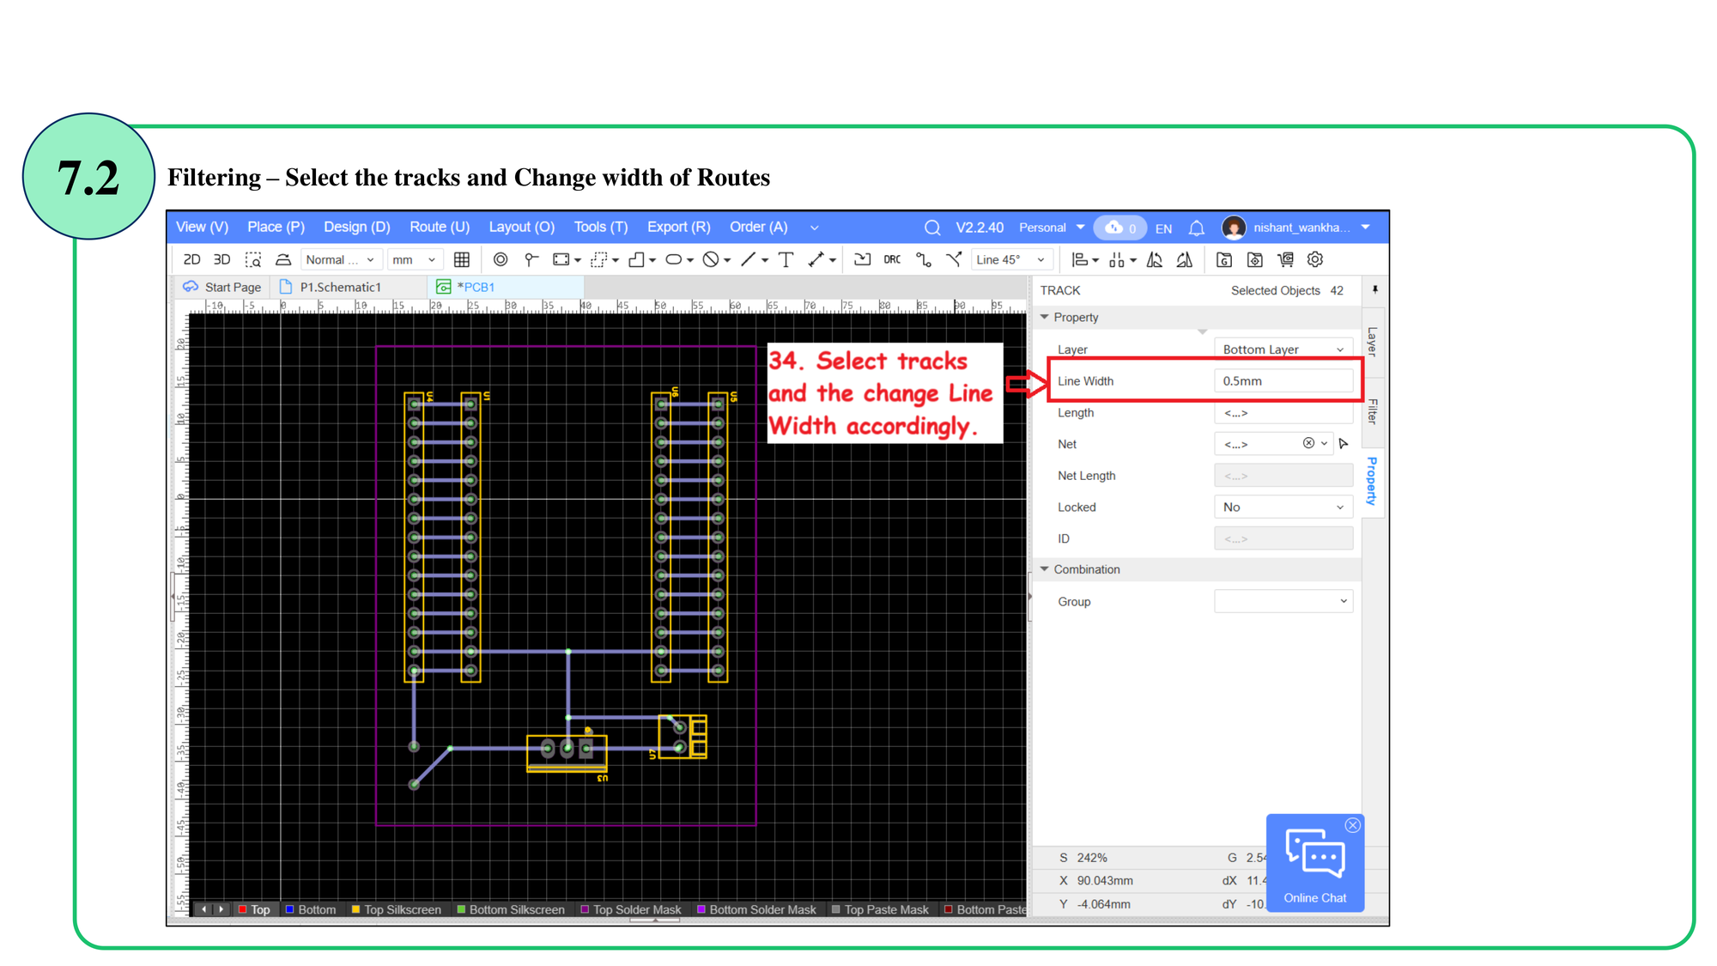The width and height of the screenshot is (1717, 966).
Task: Select the prohibited region tool
Action: pyautogui.click(x=711, y=259)
